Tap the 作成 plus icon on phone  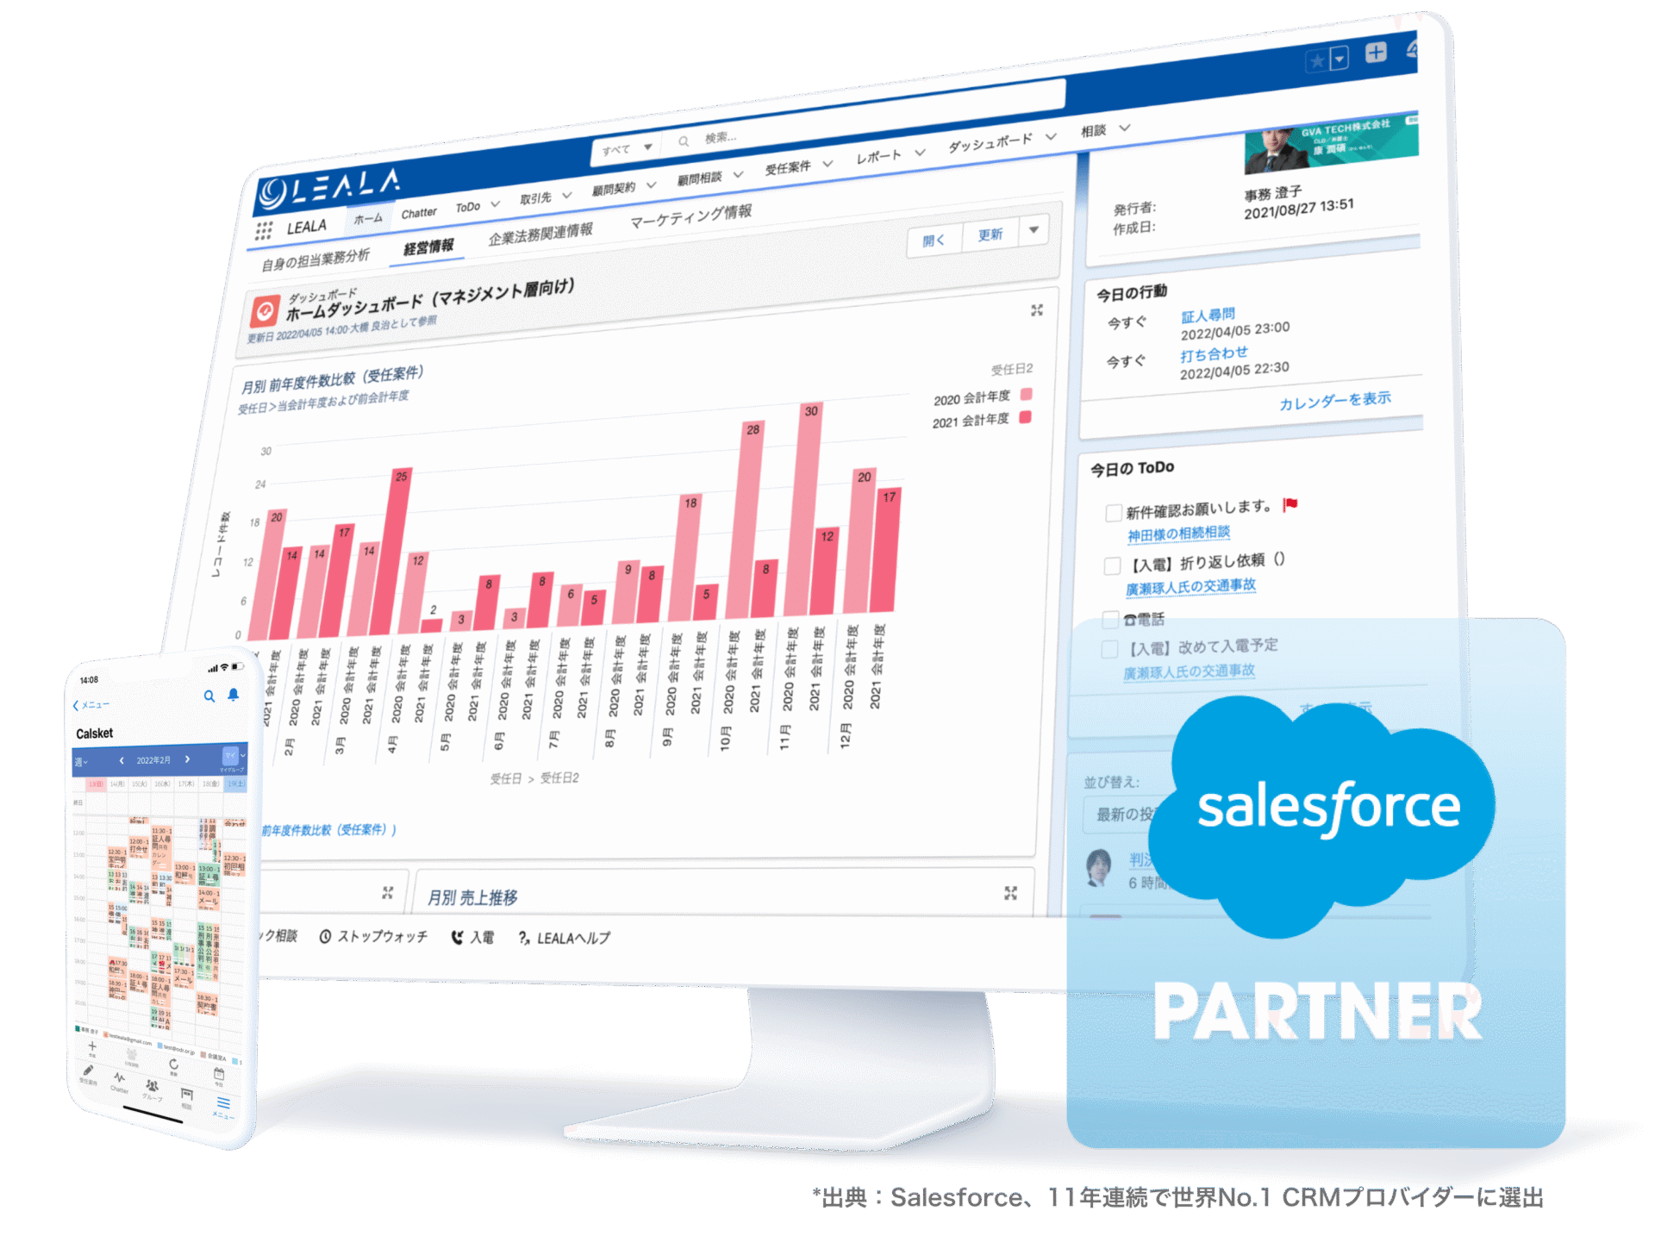click(92, 1046)
